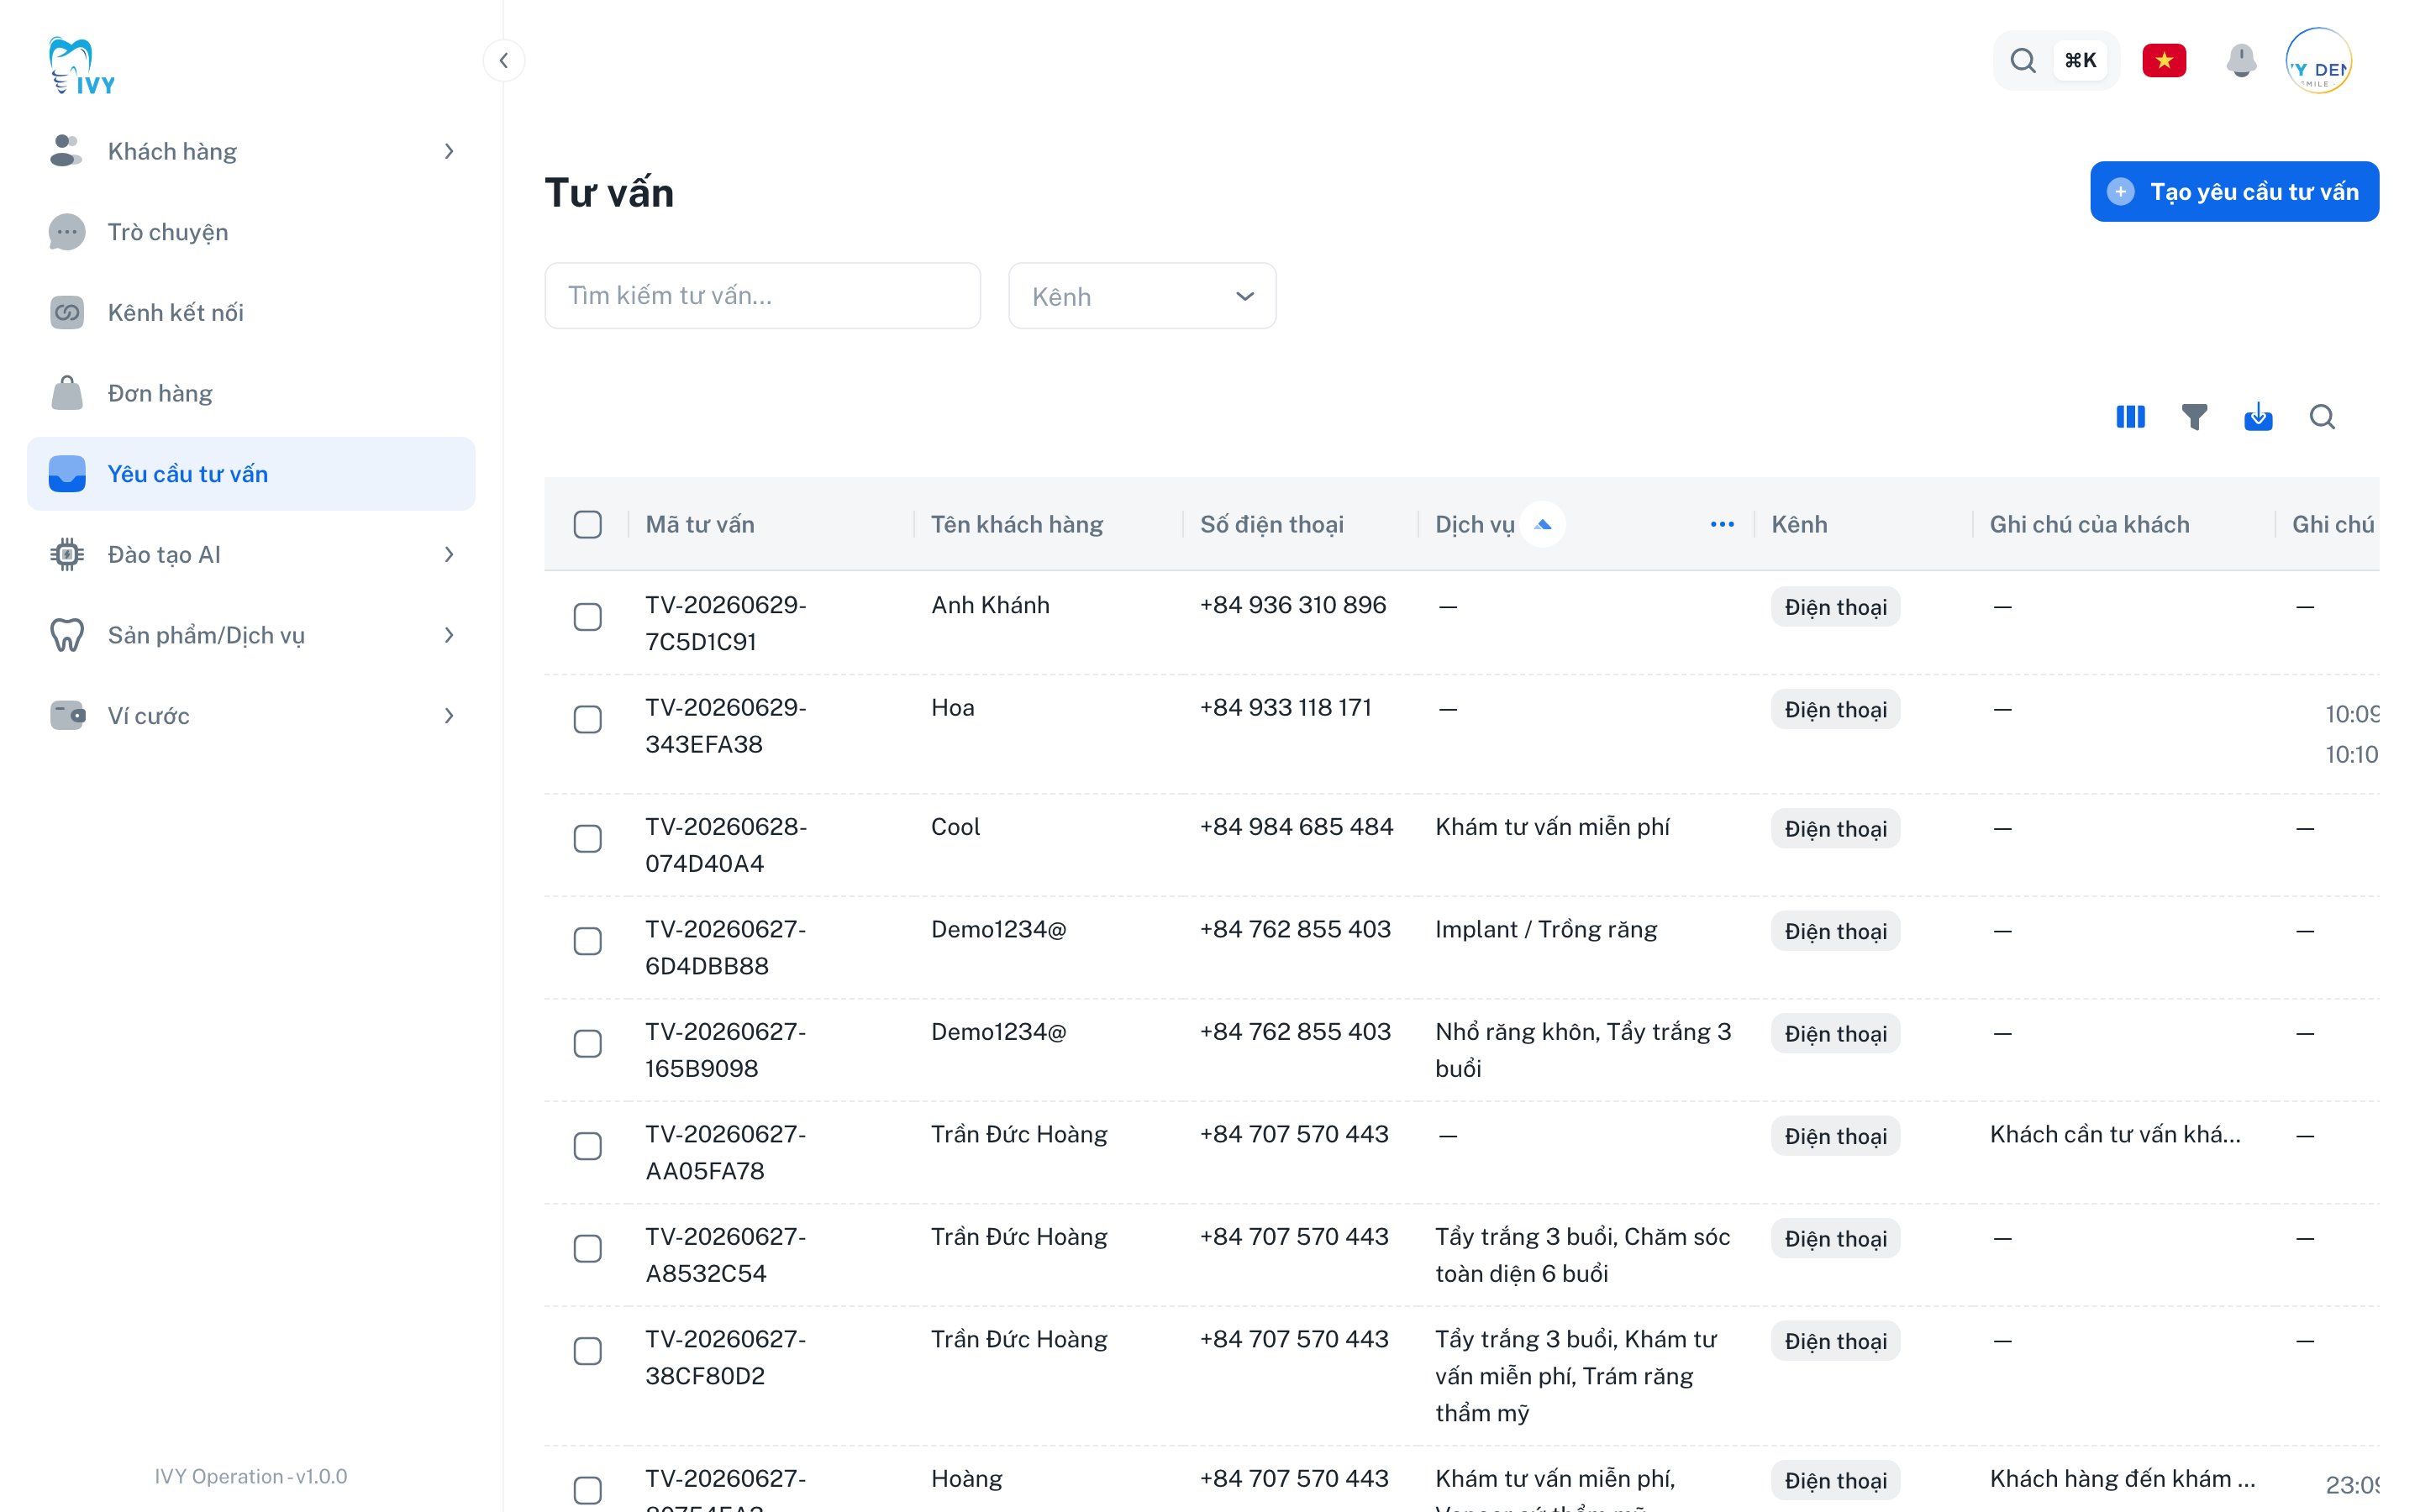This screenshot has height=1512, width=2420.
Task: Open the global search magnifier icon
Action: pos(2023,61)
